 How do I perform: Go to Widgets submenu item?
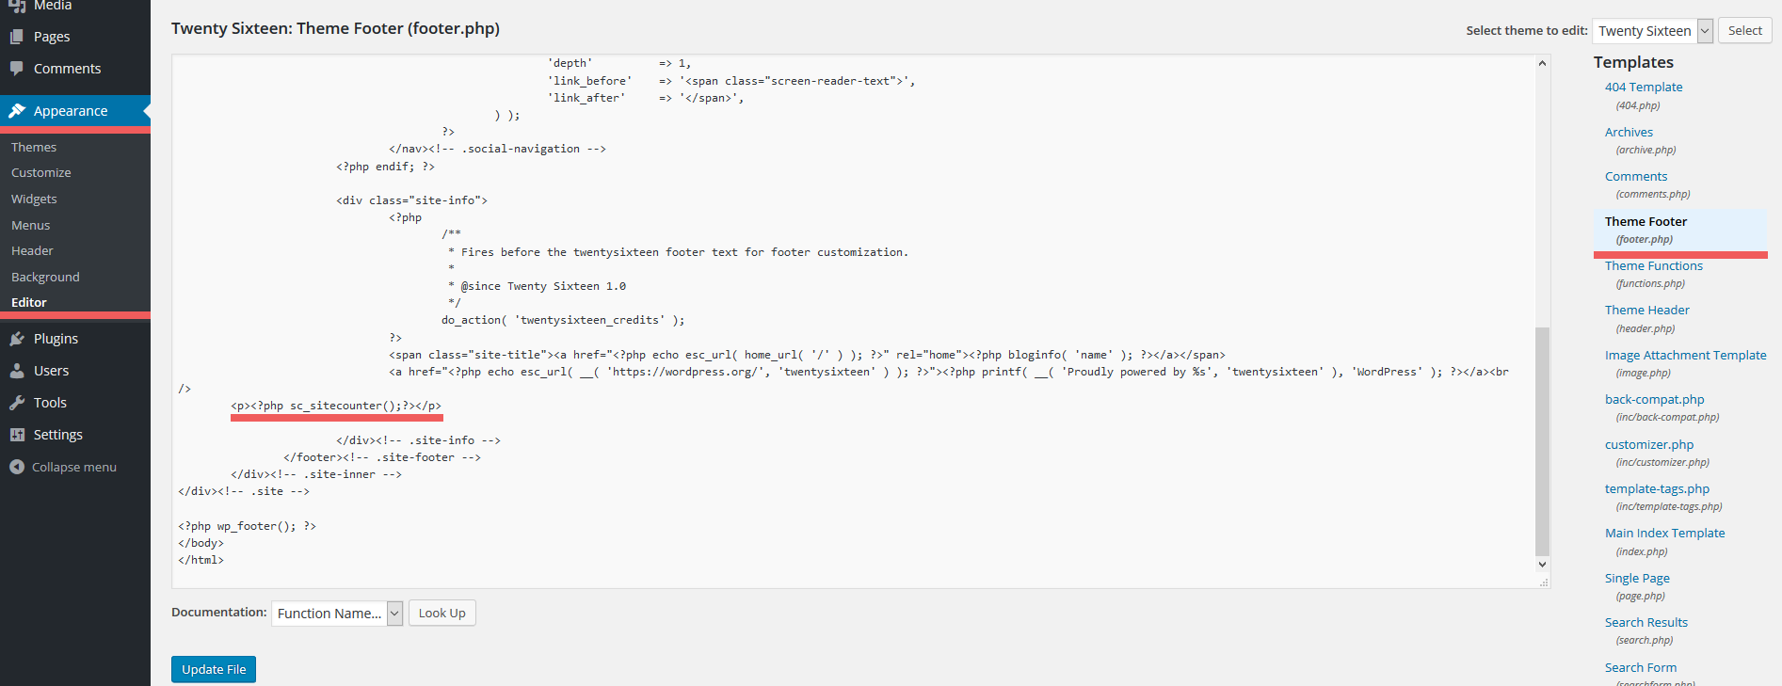pyautogui.click(x=34, y=199)
